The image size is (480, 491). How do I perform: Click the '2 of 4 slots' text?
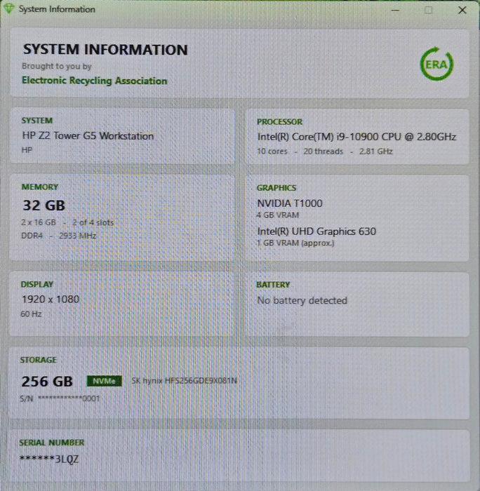(x=93, y=222)
